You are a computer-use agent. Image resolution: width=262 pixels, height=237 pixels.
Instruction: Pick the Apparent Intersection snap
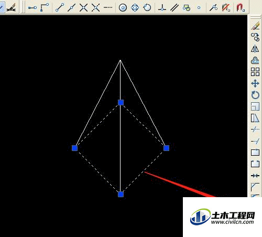[96, 8]
